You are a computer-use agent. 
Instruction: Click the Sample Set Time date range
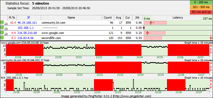61,8
